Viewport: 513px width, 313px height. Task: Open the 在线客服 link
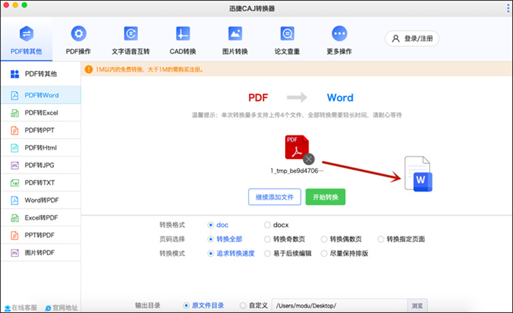pos(21,308)
